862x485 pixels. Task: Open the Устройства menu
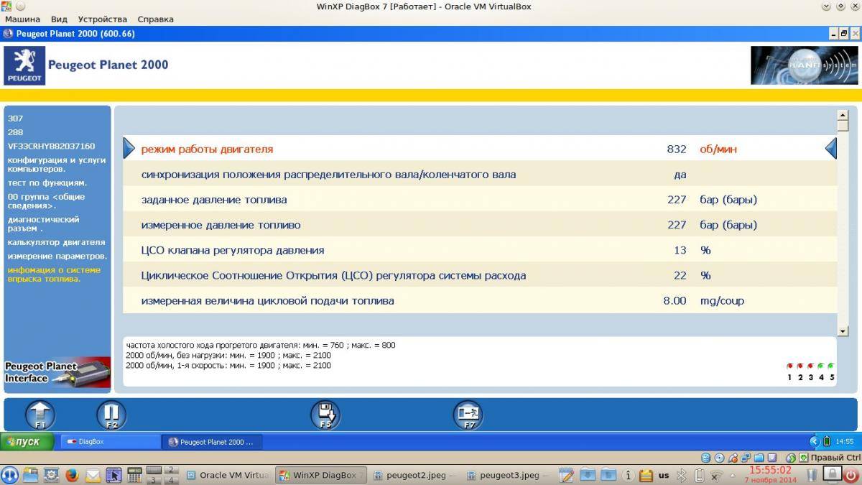(x=103, y=19)
